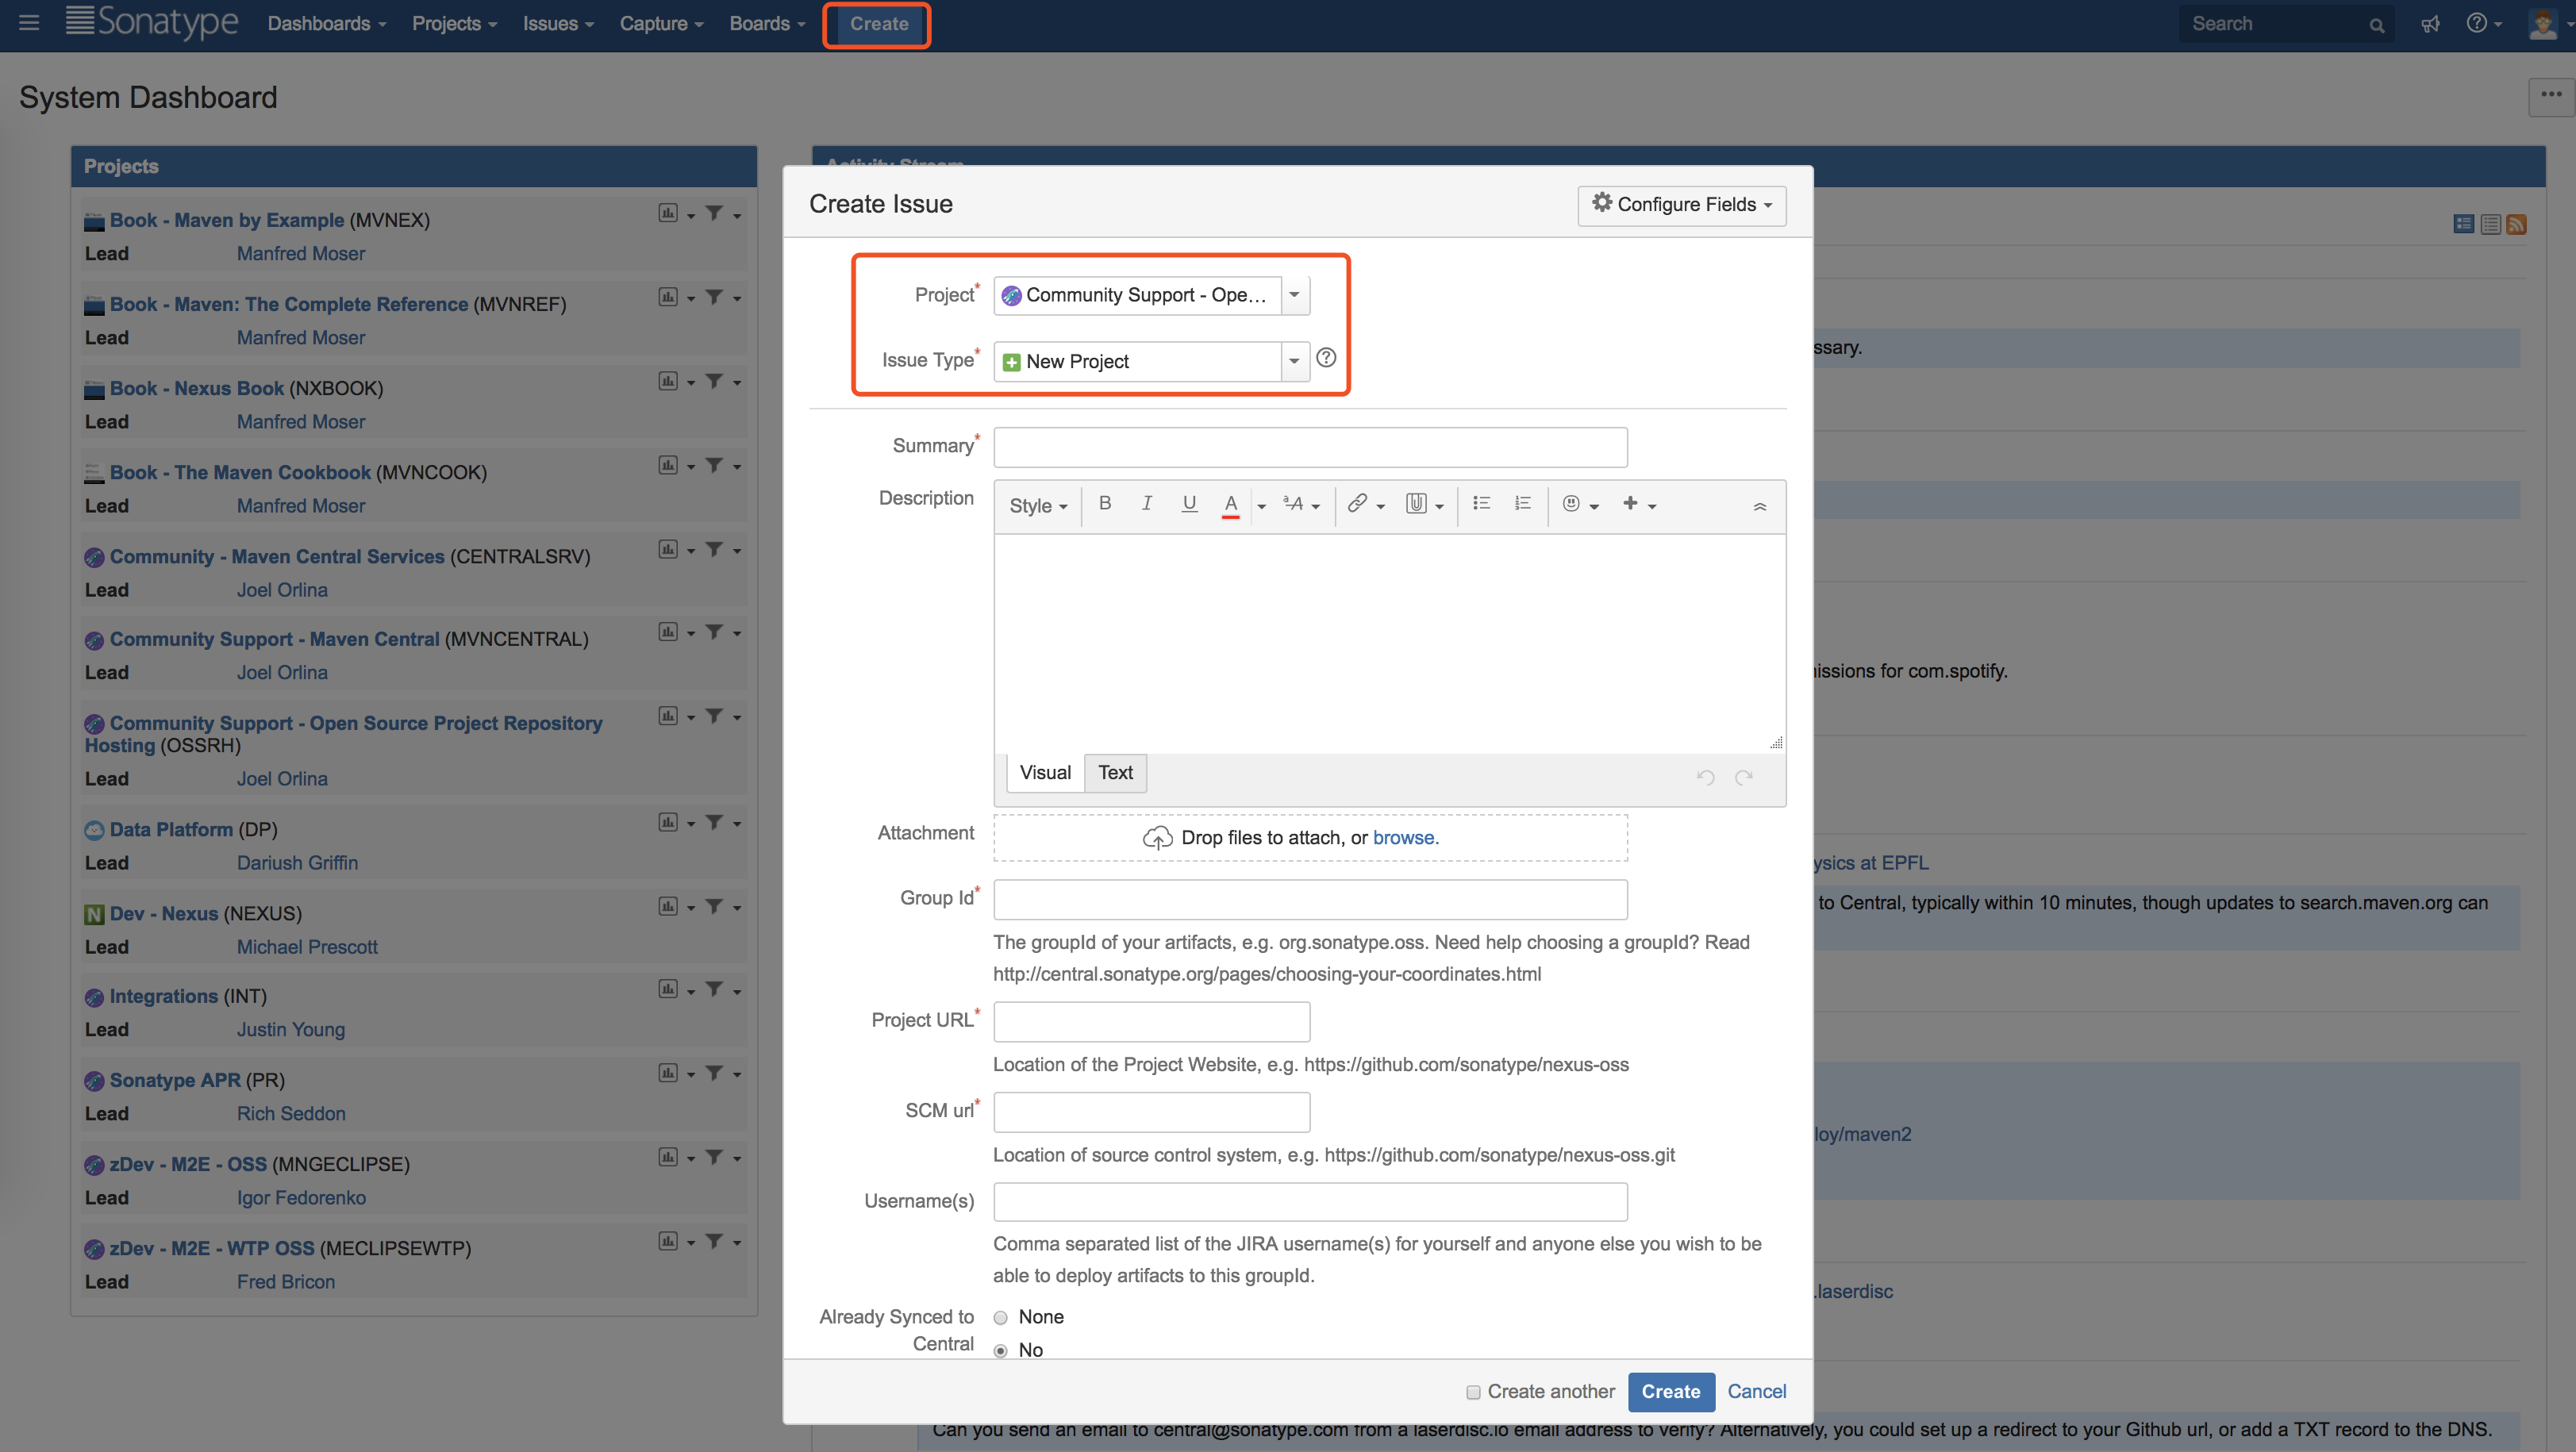Click the Issue Type help question icon
2576x1452 pixels.
click(1326, 358)
